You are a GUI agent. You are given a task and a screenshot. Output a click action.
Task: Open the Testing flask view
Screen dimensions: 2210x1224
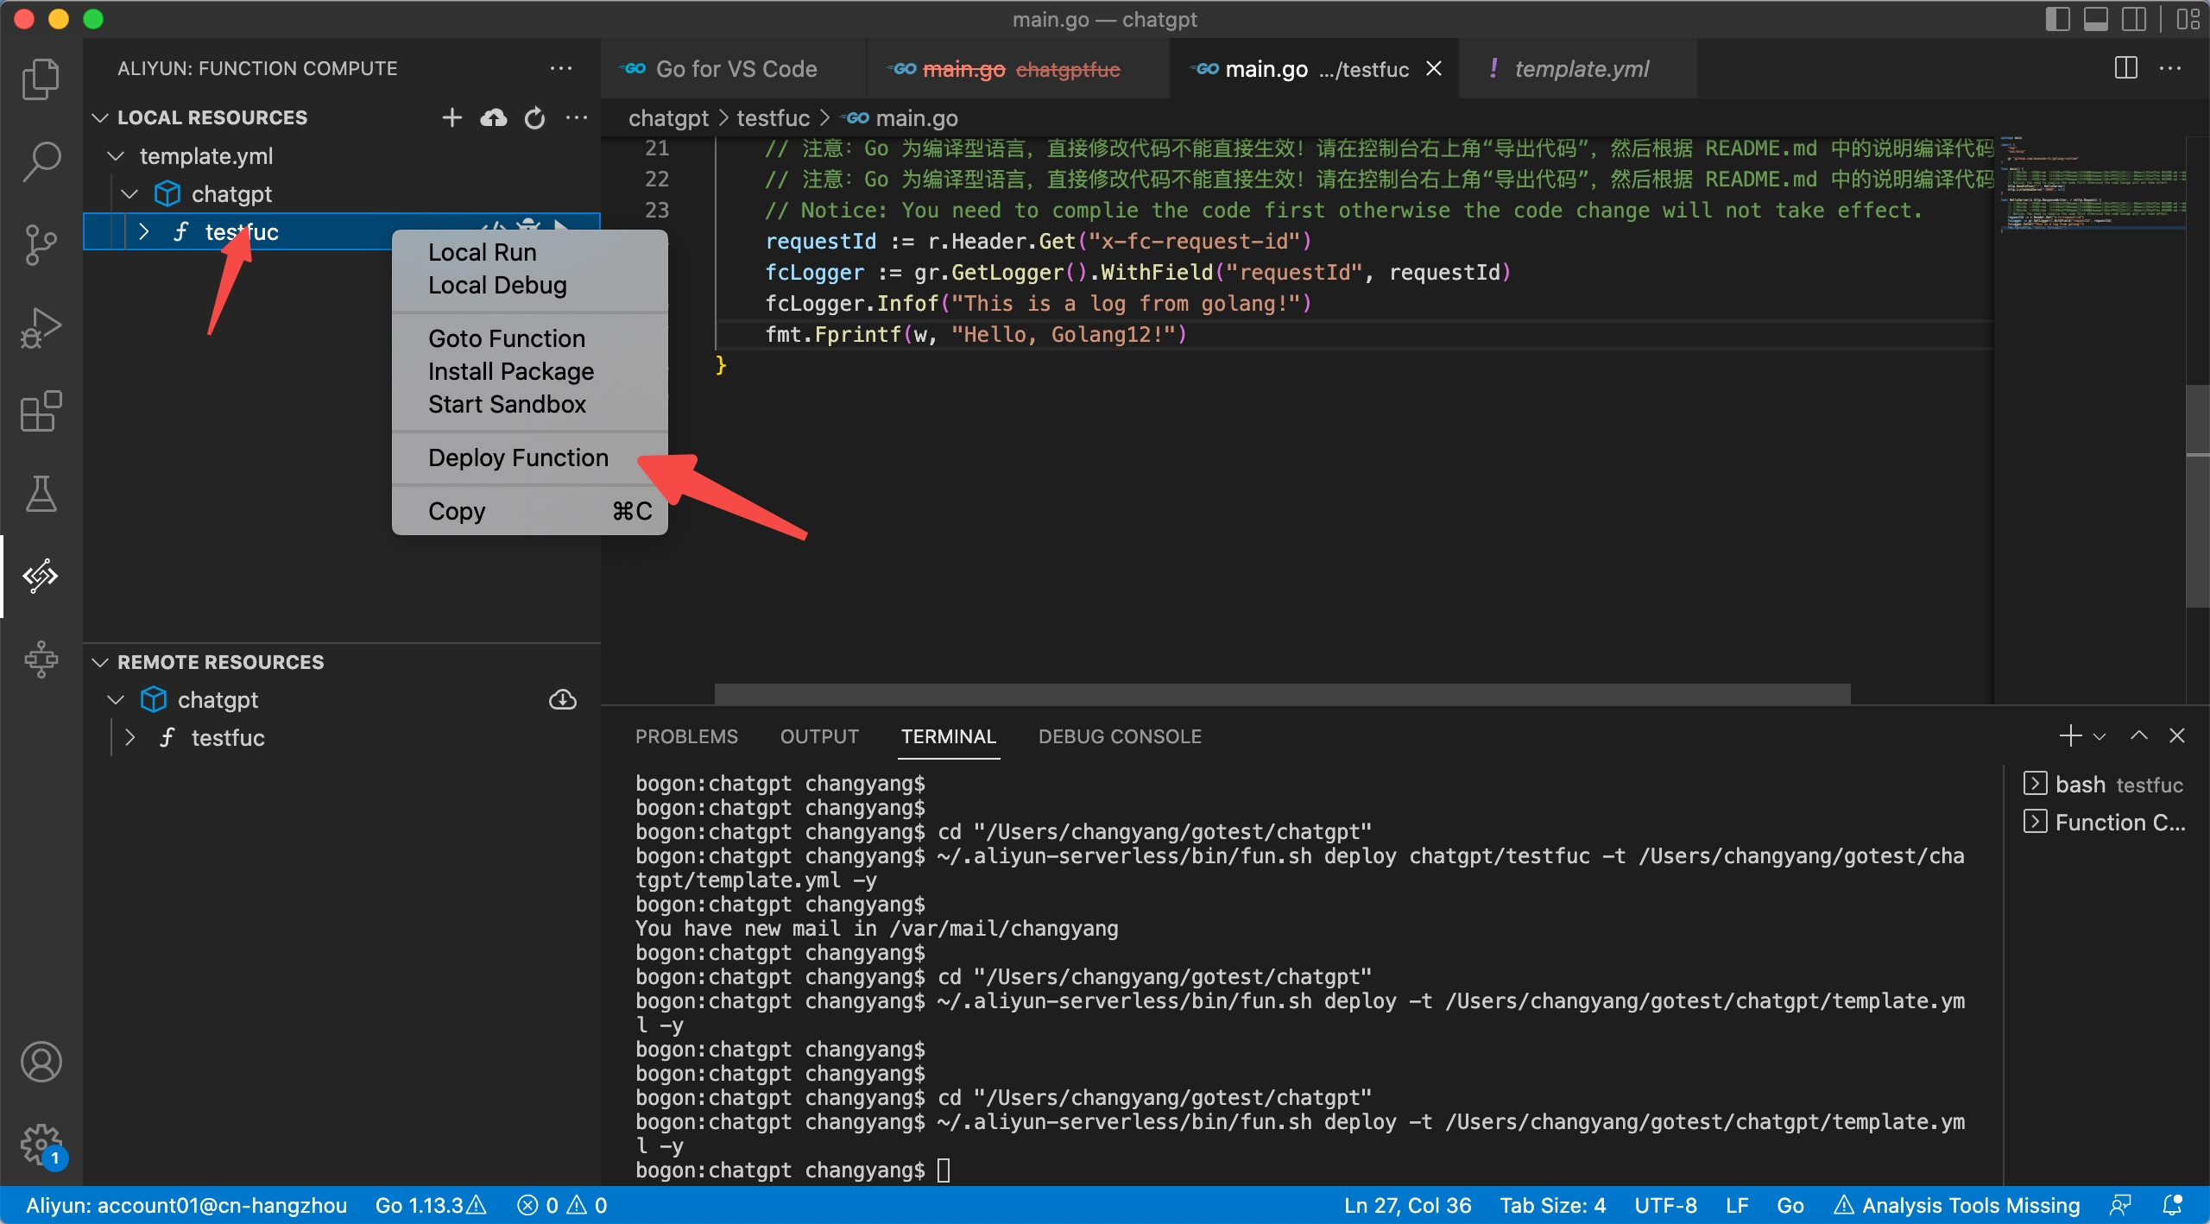tap(41, 494)
